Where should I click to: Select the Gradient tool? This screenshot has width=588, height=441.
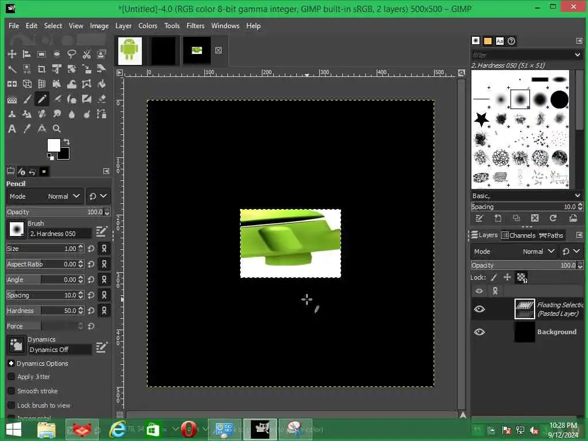click(x=12, y=99)
